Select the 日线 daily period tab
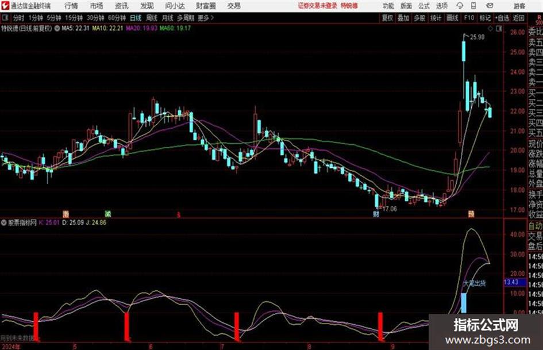 coord(136,18)
